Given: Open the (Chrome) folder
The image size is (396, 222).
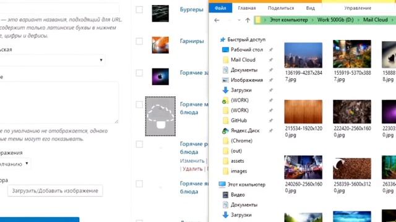Looking at the screenshot, I should pyautogui.click(x=238, y=141).
